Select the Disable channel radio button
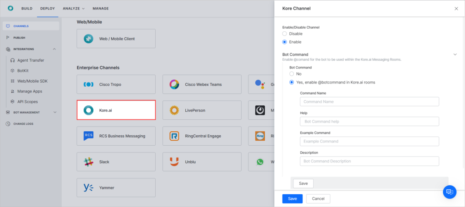 (x=285, y=34)
